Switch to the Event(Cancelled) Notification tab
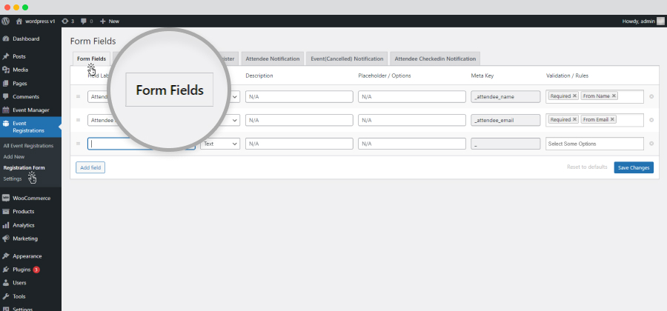 347,58
